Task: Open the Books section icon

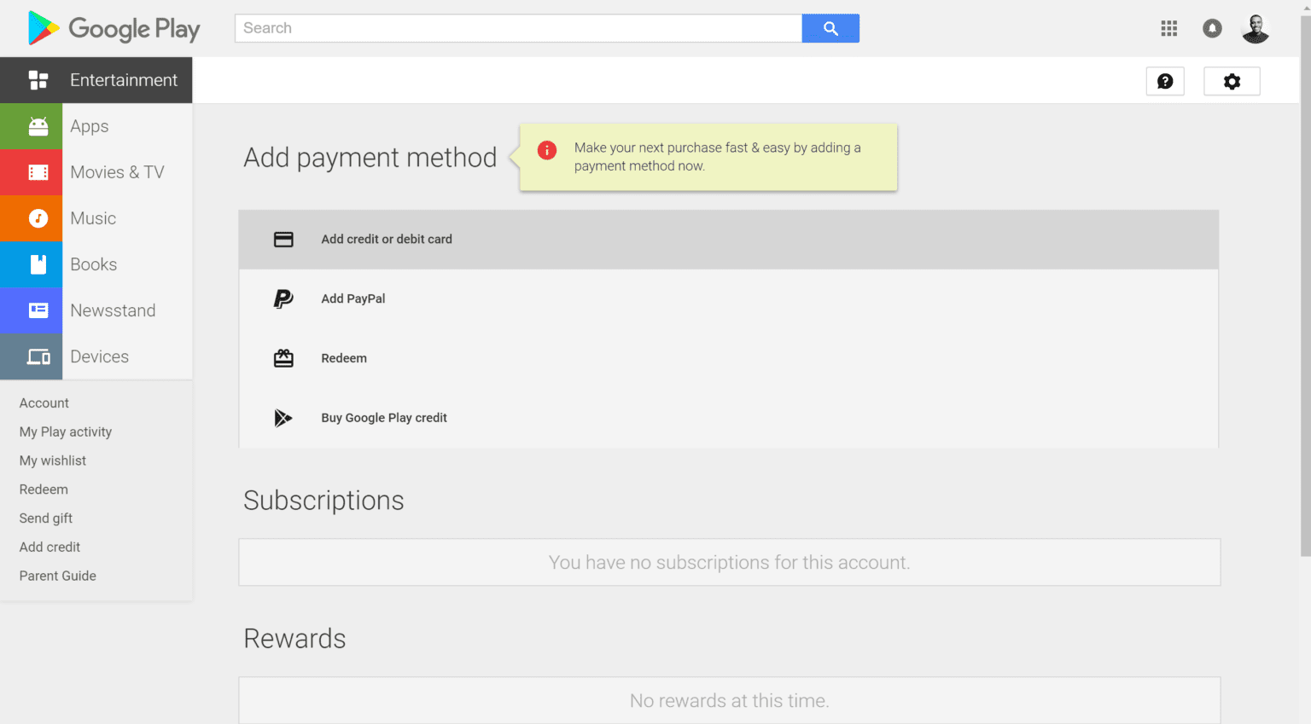Action: (32, 264)
